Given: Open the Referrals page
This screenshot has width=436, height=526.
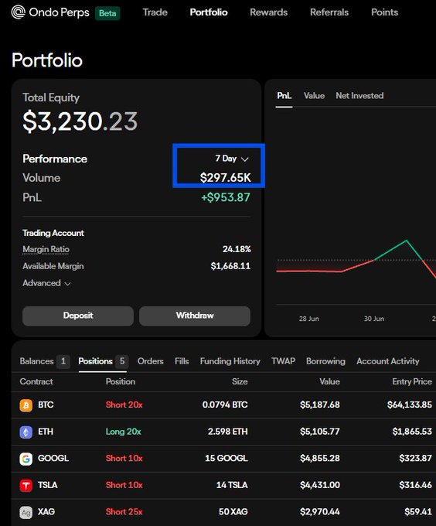Looking at the screenshot, I should pos(329,12).
